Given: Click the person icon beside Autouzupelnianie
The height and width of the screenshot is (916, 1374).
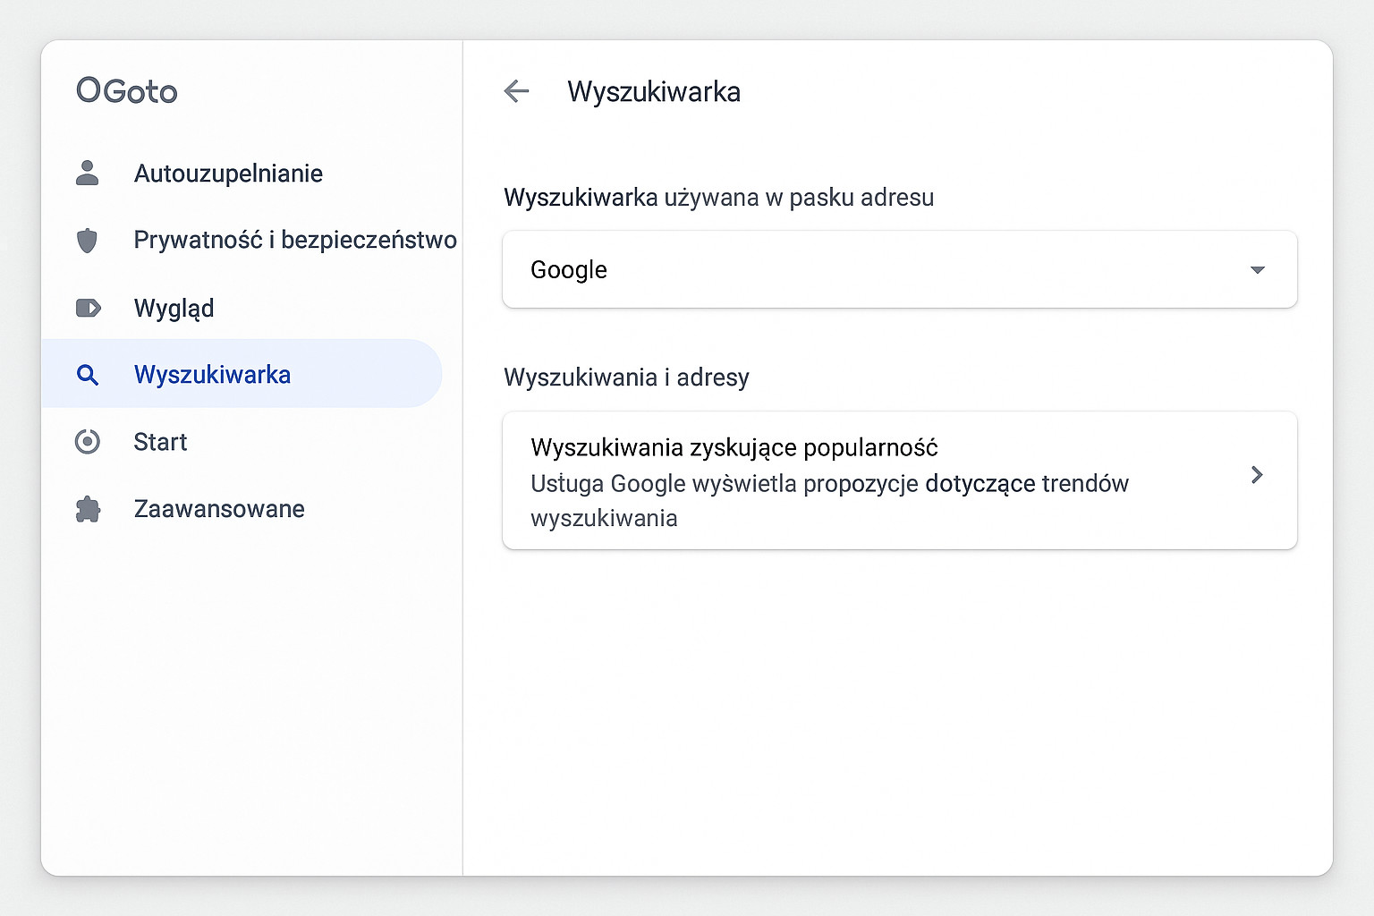Looking at the screenshot, I should point(88,173).
